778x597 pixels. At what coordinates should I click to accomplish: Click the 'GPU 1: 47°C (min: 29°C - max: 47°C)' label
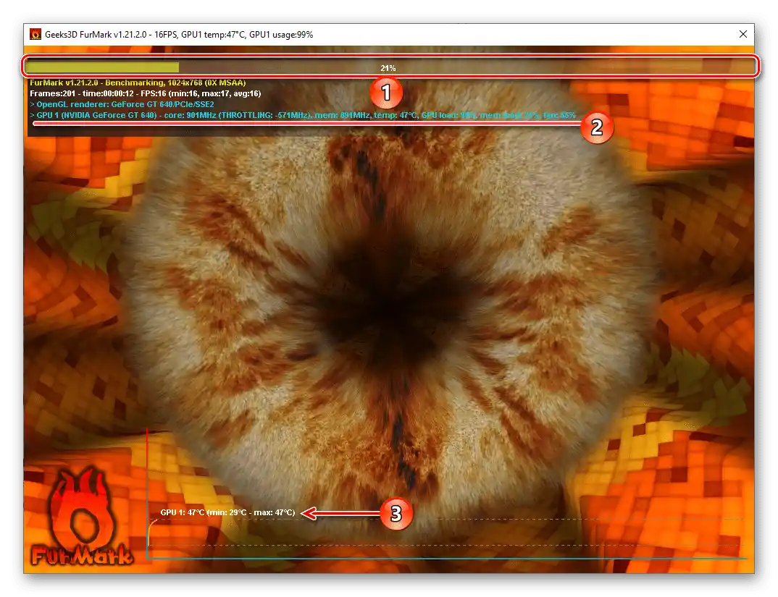coord(227,513)
